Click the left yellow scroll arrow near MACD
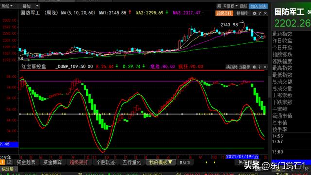The width and height of the screenshot is (311, 175). click(206, 162)
